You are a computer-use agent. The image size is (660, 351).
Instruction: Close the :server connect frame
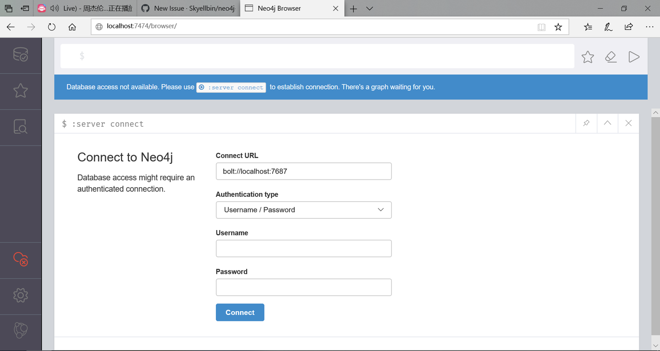(x=628, y=124)
